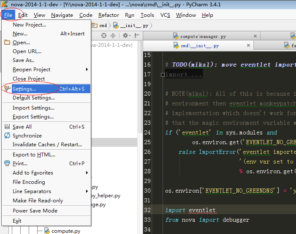The height and width of the screenshot is (234, 296).
Task: Choose New Project... from File menu
Action: (x=46, y=25)
